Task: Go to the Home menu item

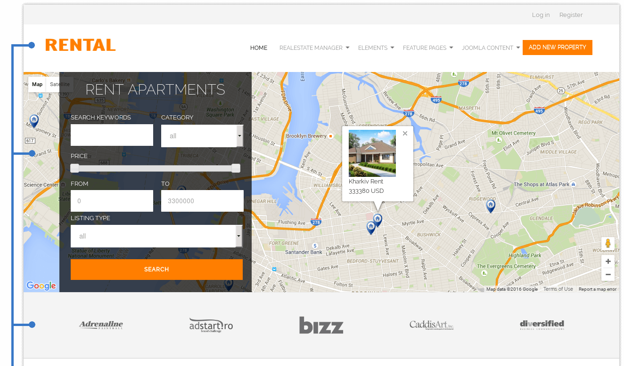Action: point(259,48)
